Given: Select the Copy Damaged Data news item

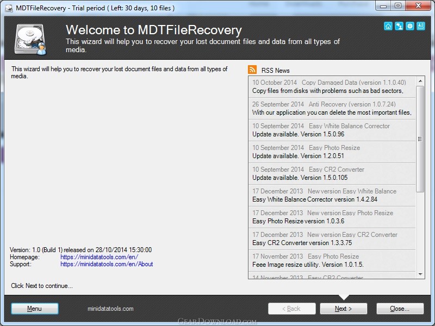Looking at the screenshot, I should point(332,87).
